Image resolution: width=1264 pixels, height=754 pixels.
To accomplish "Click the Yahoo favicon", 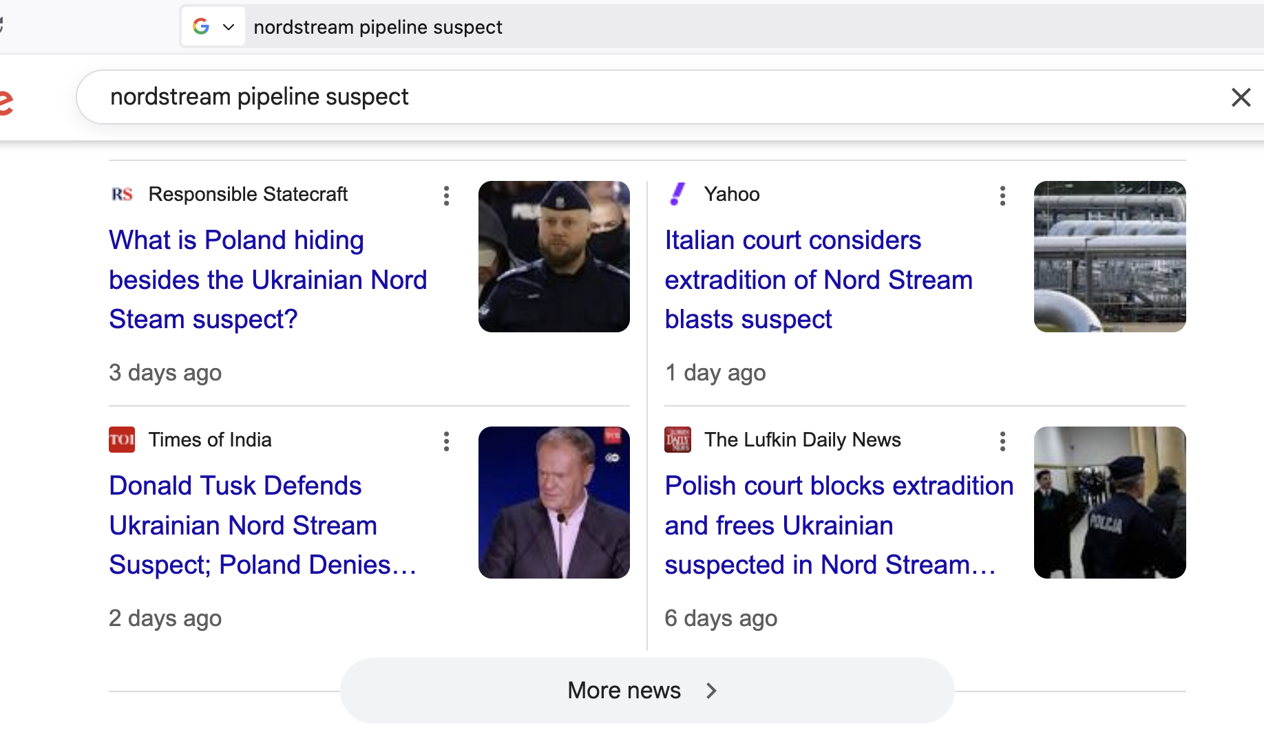I will pos(678,194).
